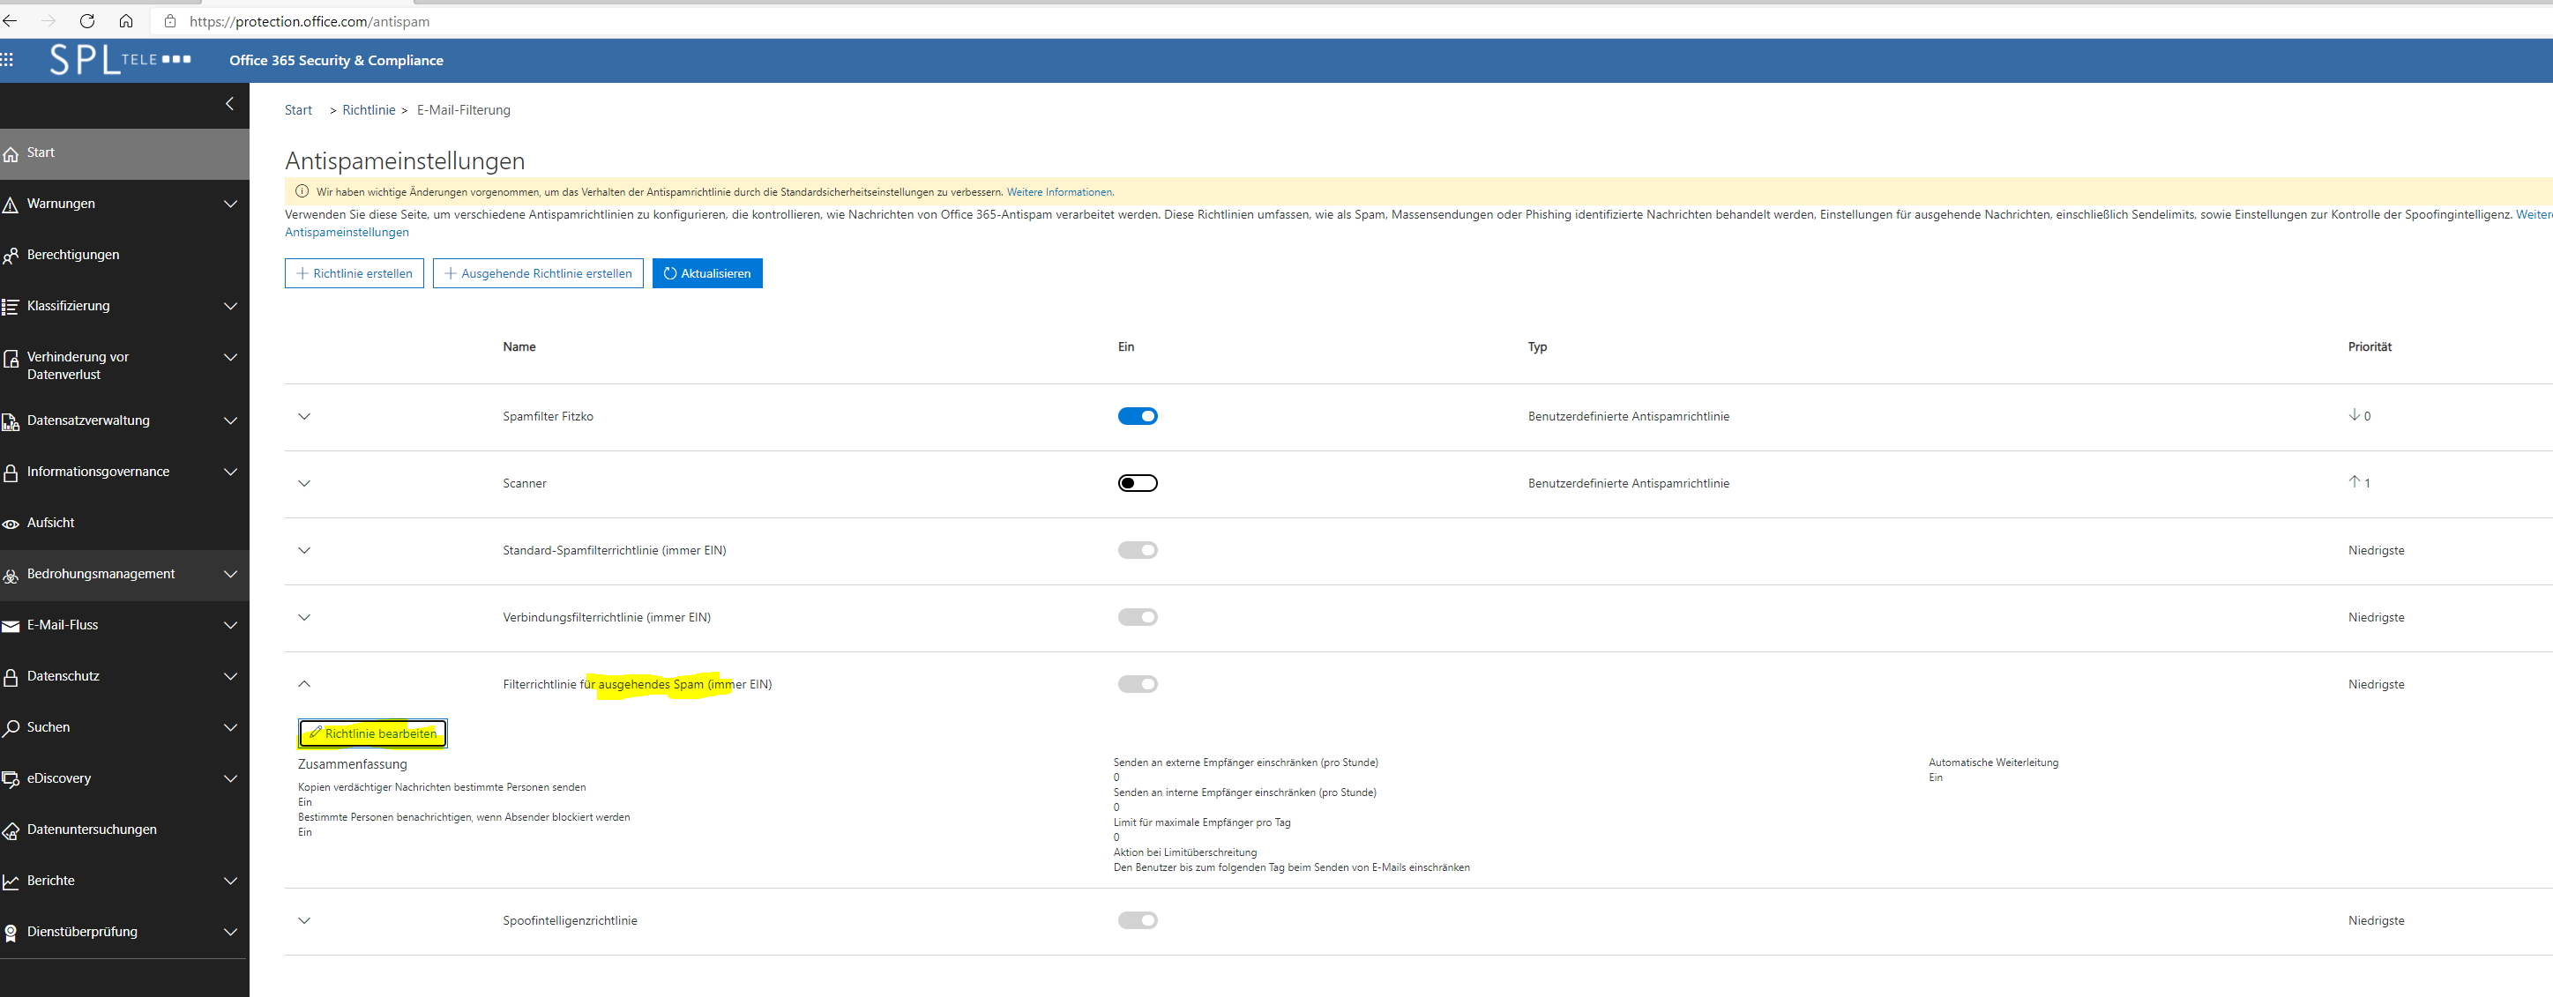Viewport: 2553px width, 997px height.
Task: Click the Aufsicht eye icon
Action: (11, 524)
